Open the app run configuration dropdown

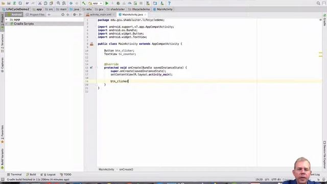coord(96,4)
